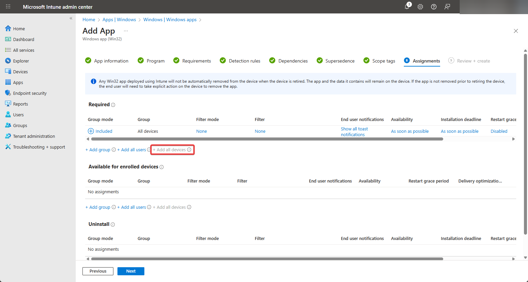Open the settings gear in header
The image size is (528, 282).
coord(420,7)
